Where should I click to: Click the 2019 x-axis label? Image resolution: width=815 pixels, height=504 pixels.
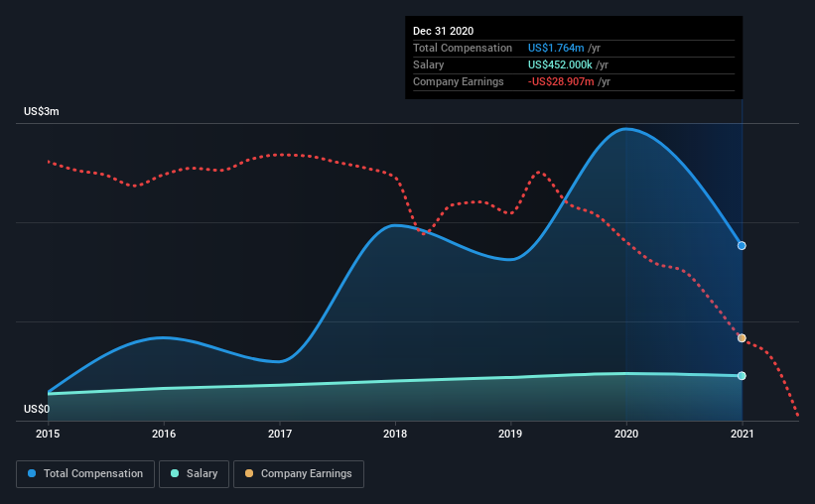pyautogui.click(x=510, y=434)
